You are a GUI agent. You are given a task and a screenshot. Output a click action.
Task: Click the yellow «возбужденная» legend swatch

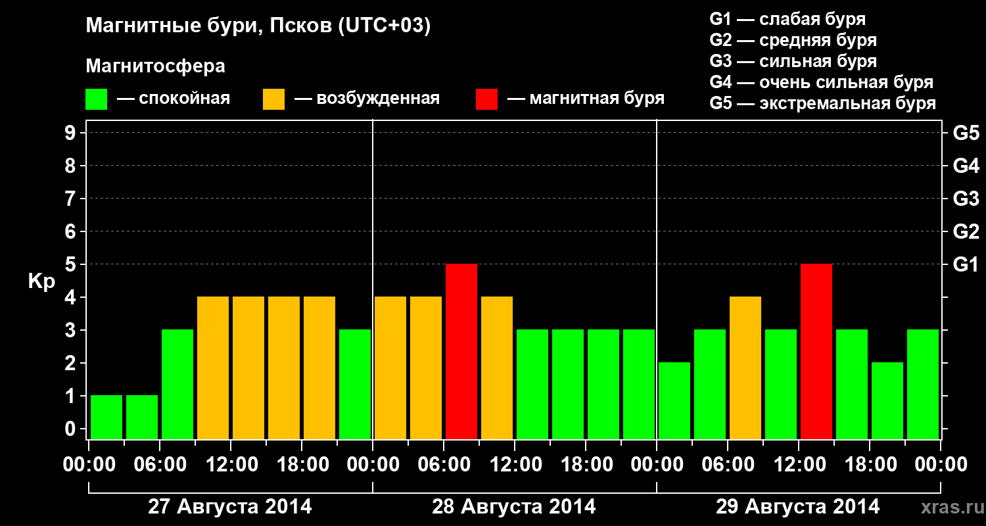click(274, 99)
